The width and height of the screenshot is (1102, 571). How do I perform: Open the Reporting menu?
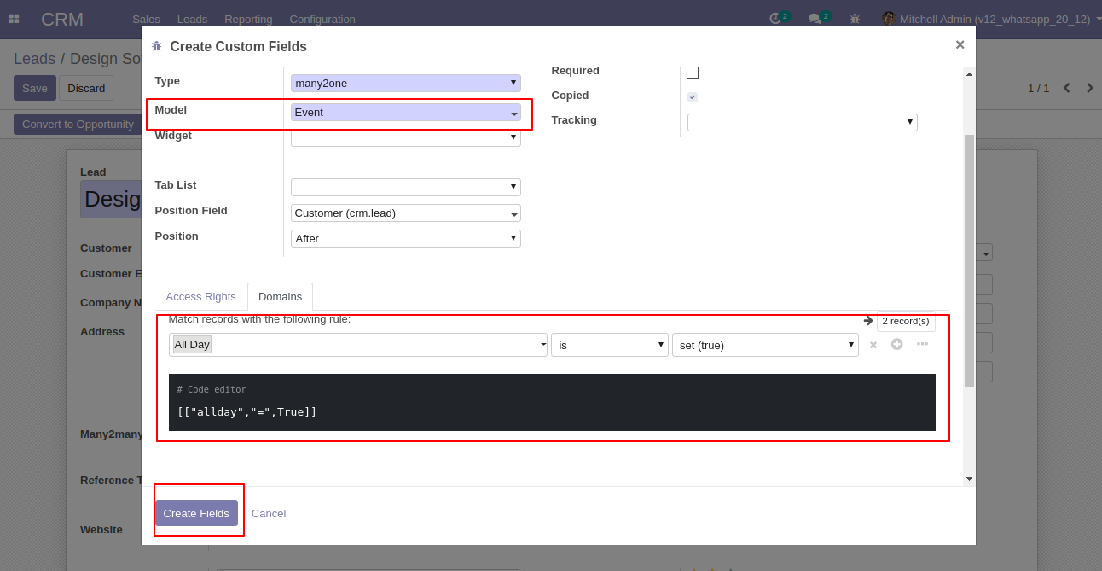pyautogui.click(x=248, y=19)
